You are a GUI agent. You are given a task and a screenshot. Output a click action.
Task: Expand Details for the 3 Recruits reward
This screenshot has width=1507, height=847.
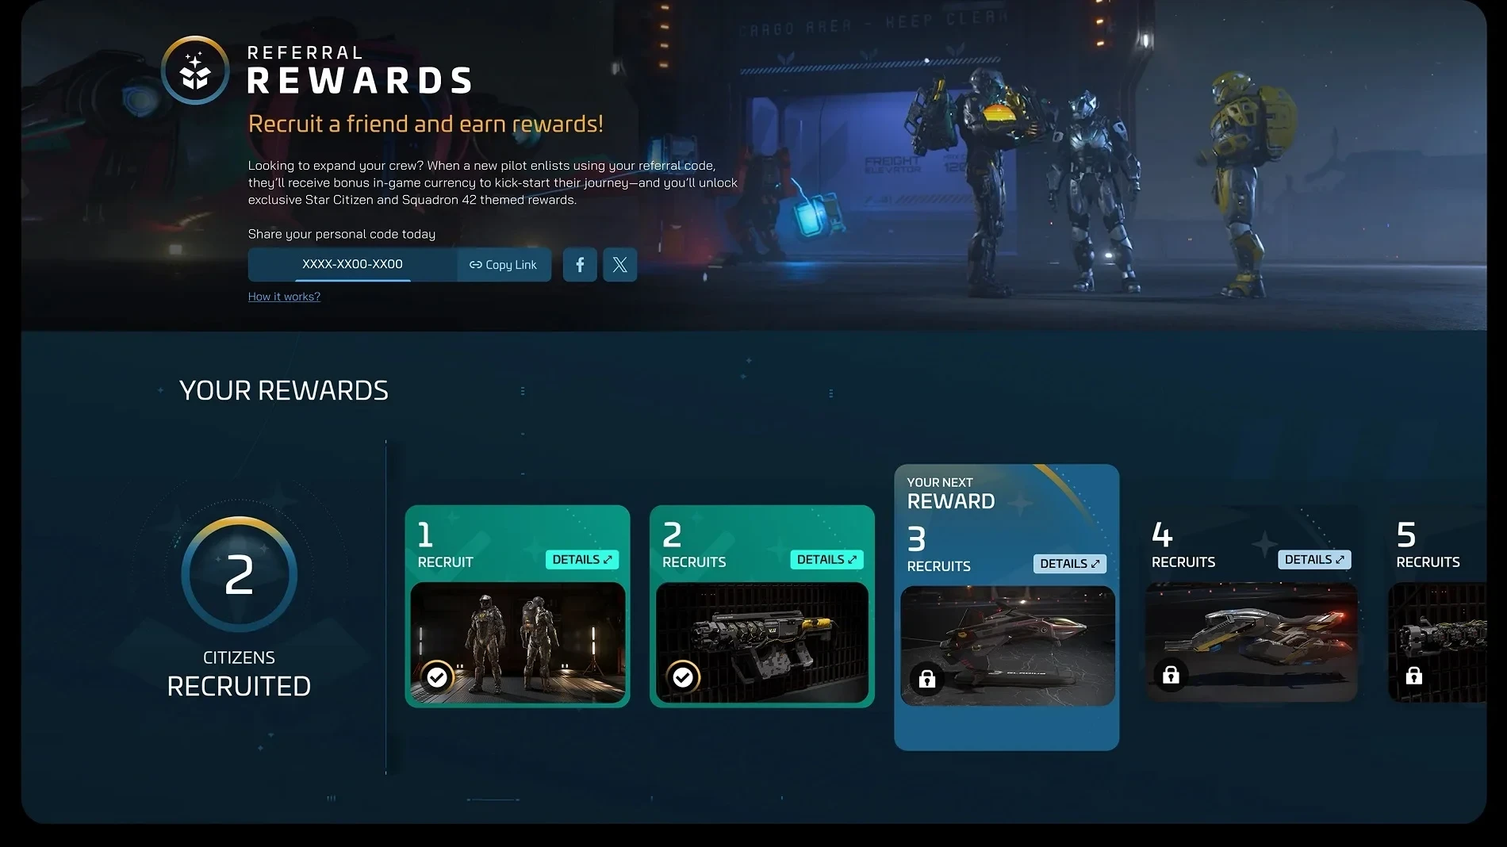tap(1069, 564)
